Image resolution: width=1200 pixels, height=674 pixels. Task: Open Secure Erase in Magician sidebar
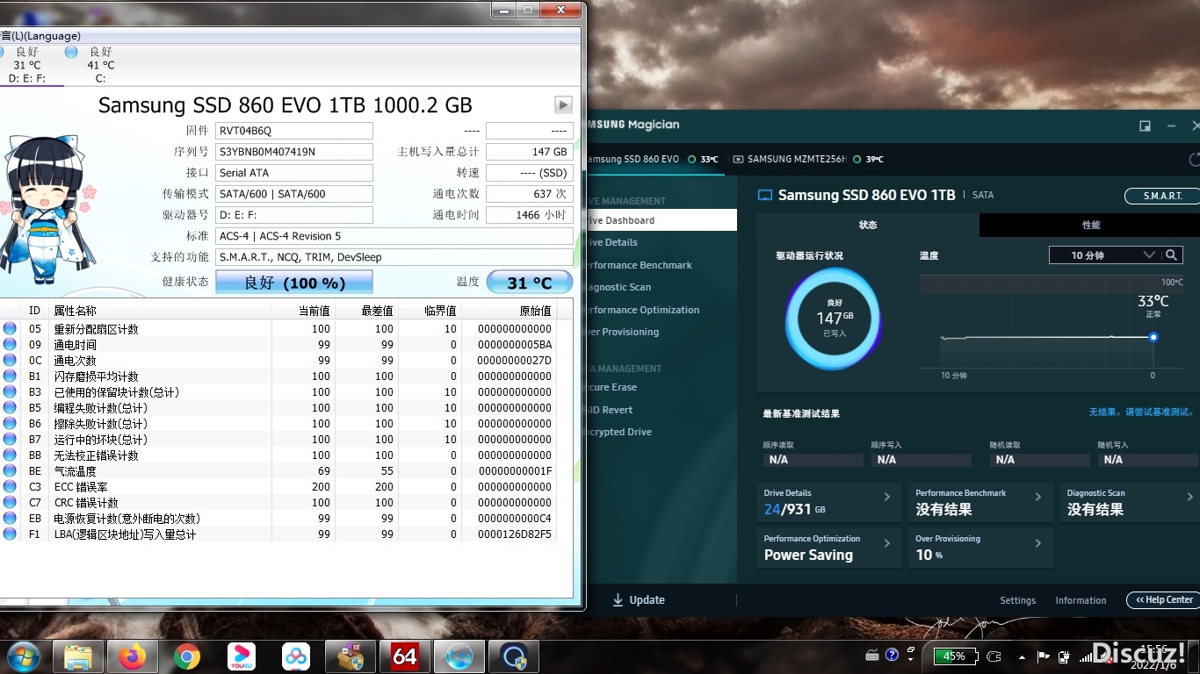pyautogui.click(x=611, y=387)
